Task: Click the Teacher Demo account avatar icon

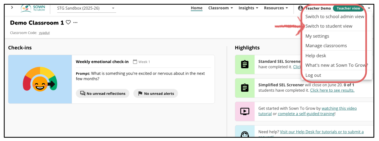Action: (300, 8)
